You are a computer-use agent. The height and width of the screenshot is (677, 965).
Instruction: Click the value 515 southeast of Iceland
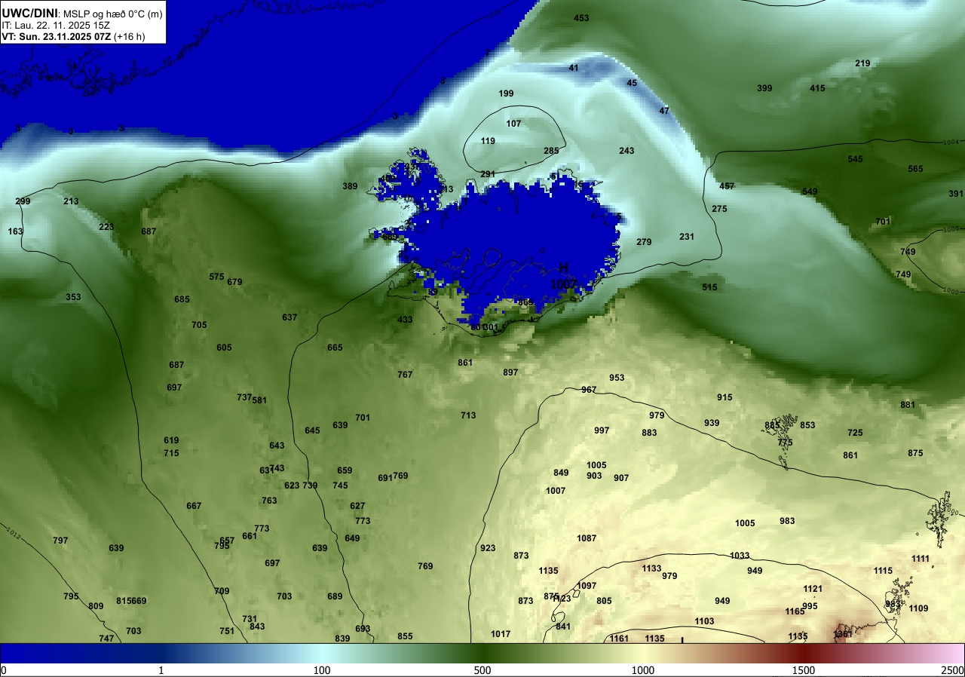tap(709, 287)
